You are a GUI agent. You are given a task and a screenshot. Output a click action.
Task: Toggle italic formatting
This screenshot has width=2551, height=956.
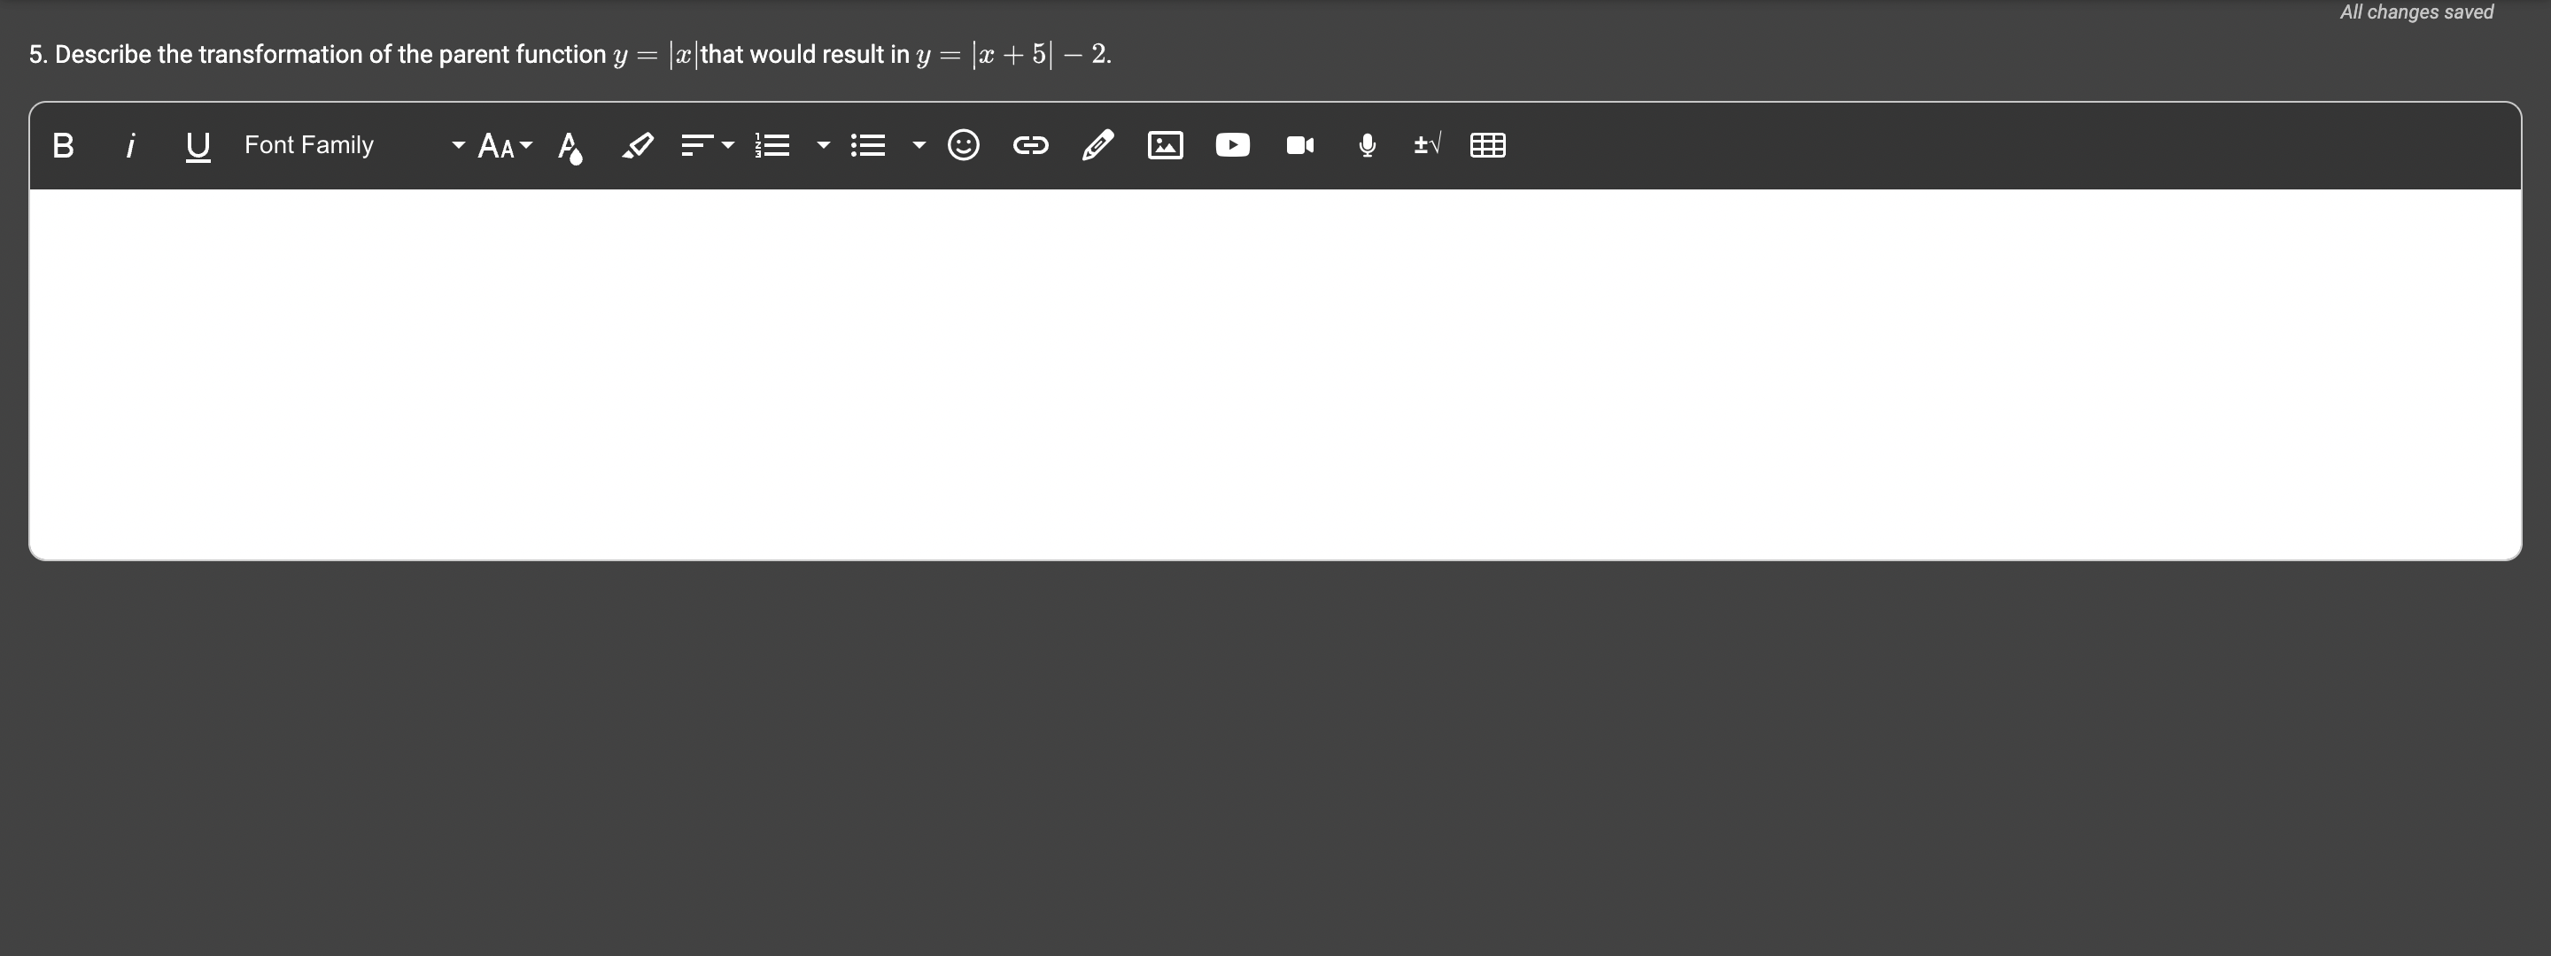(129, 145)
